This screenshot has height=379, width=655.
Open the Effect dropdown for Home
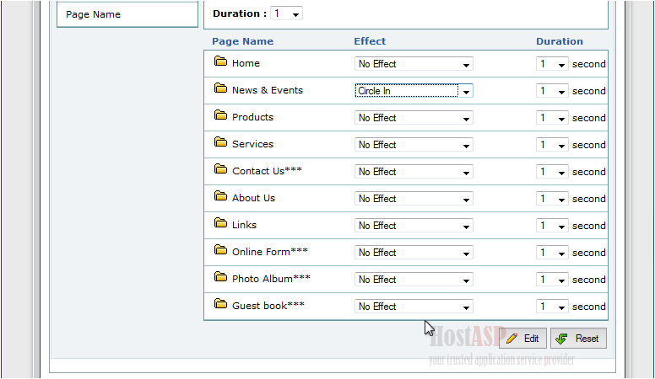(414, 64)
